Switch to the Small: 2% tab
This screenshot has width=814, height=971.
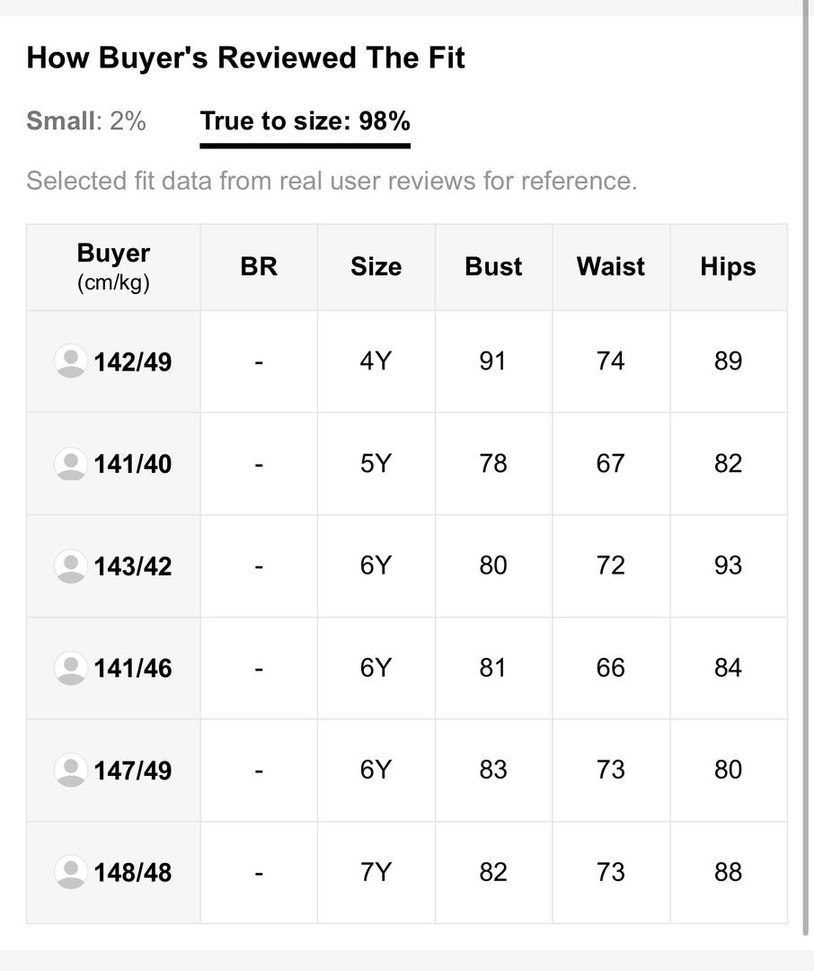pyautogui.click(x=86, y=120)
